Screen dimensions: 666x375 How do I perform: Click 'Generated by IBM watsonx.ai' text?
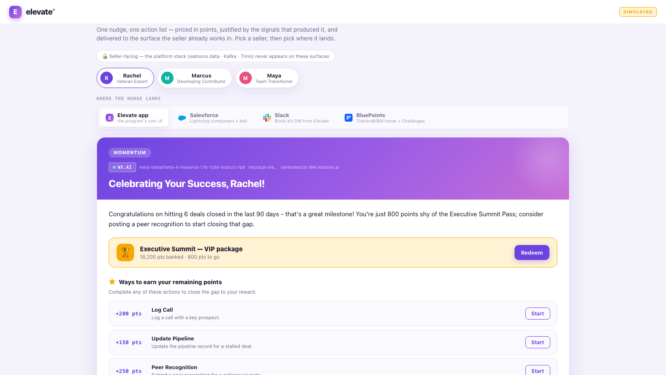pyautogui.click(x=310, y=167)
